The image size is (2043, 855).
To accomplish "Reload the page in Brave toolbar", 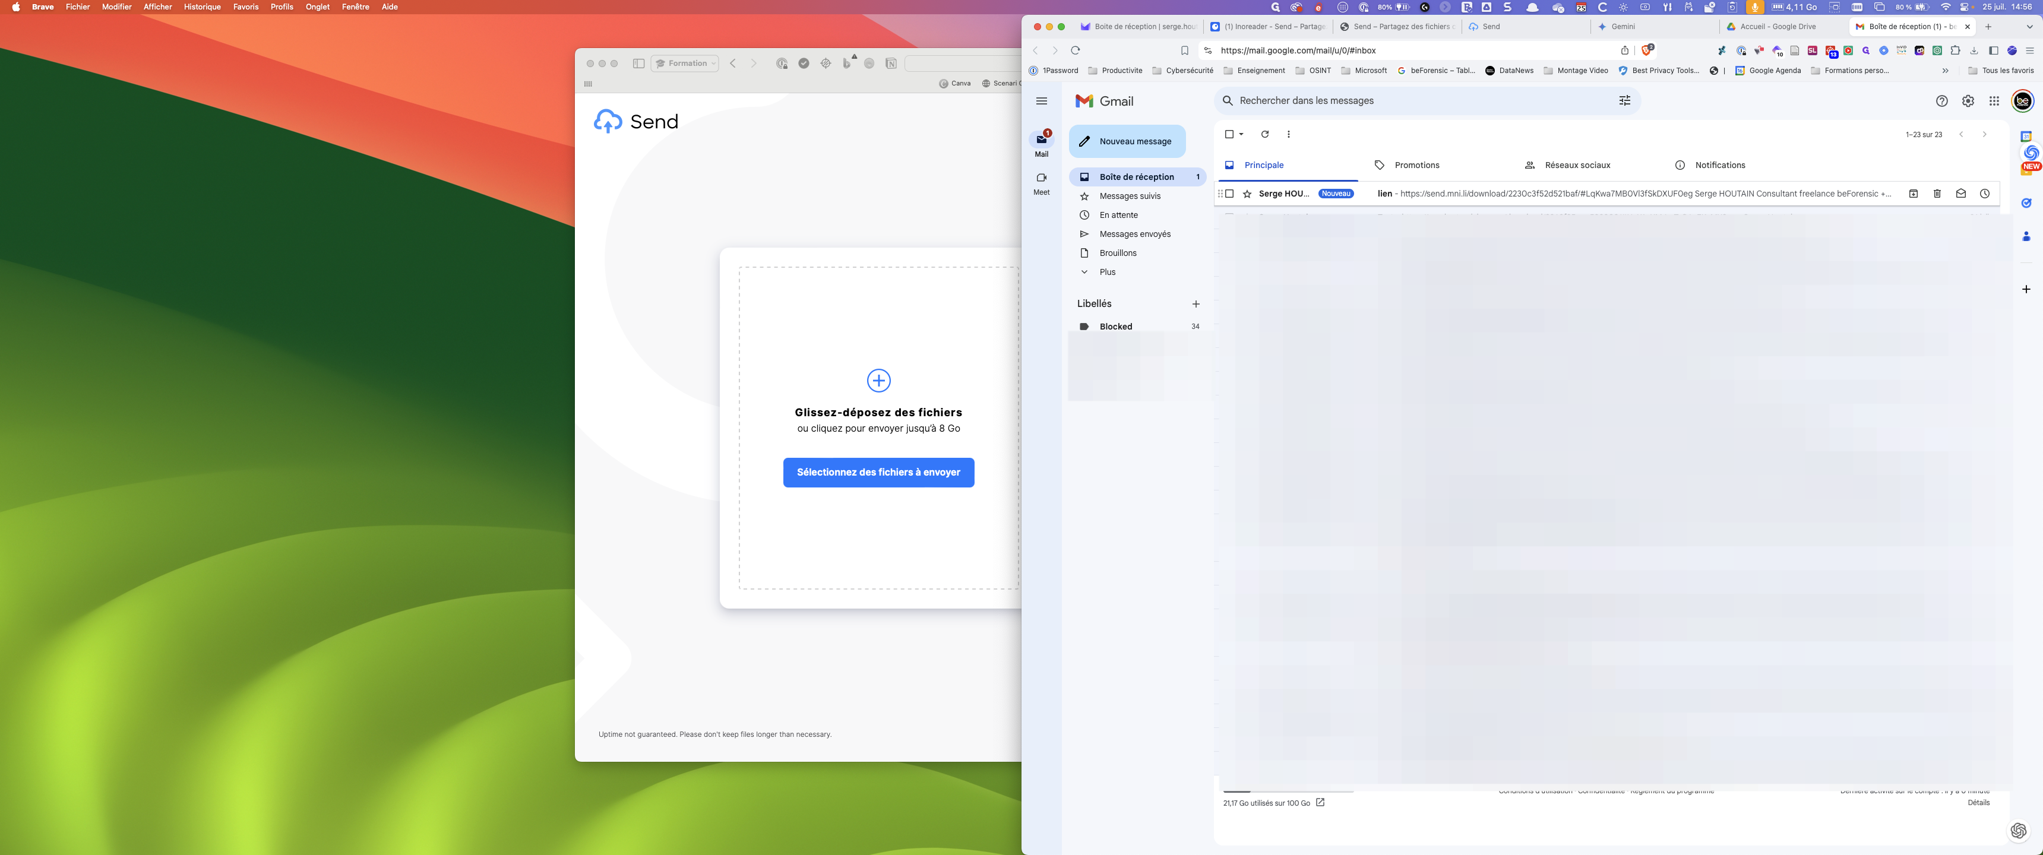I will 1076,50.
